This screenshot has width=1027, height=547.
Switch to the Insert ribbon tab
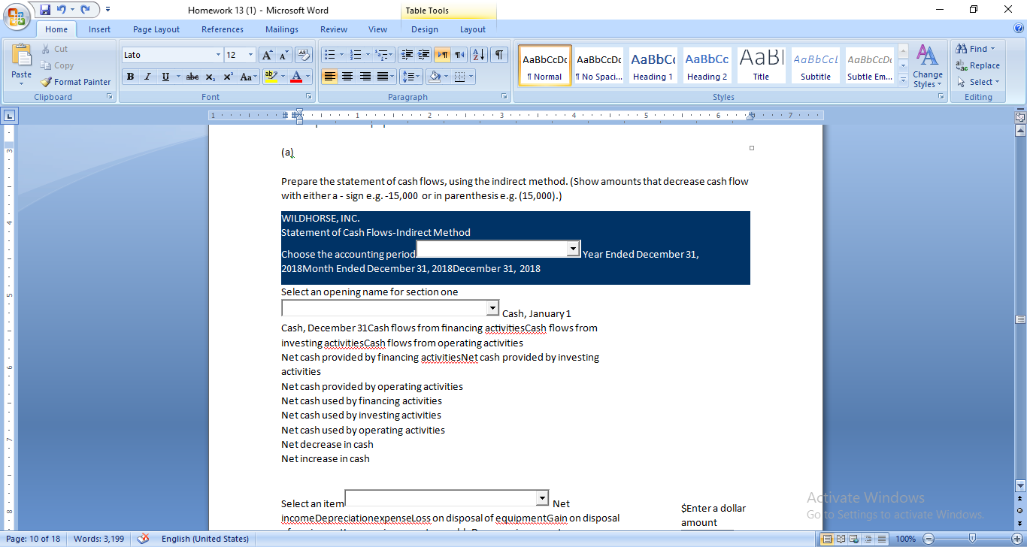pos(99,29)
